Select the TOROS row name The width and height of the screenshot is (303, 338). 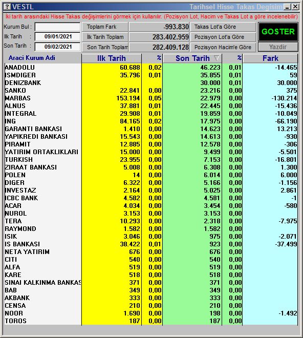click(x=15, y=321)
